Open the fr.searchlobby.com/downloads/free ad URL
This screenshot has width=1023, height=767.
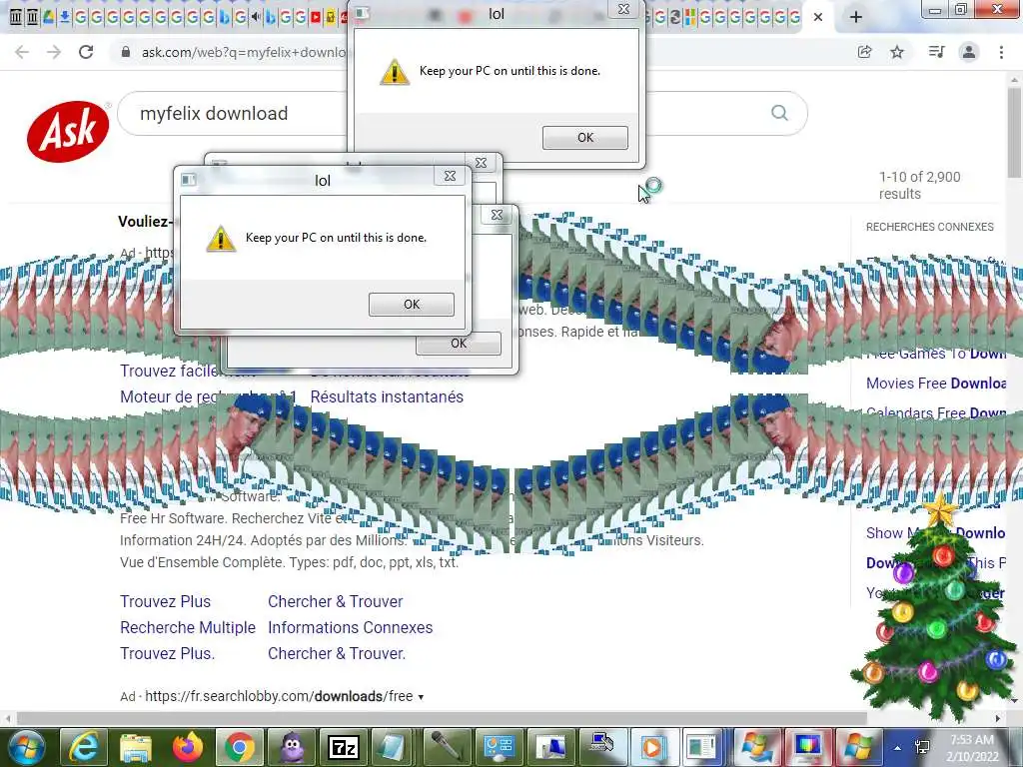(x=279, y=696)
